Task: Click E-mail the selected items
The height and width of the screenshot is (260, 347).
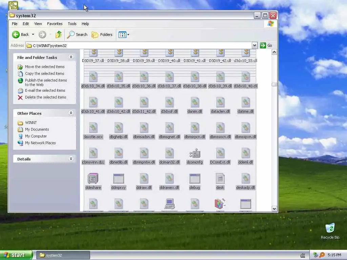Action: (45, 90)
